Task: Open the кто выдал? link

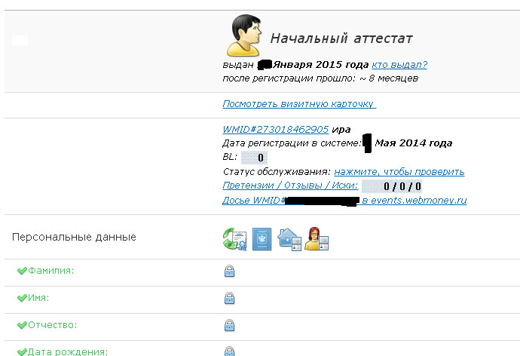Action: click(399, 65)
